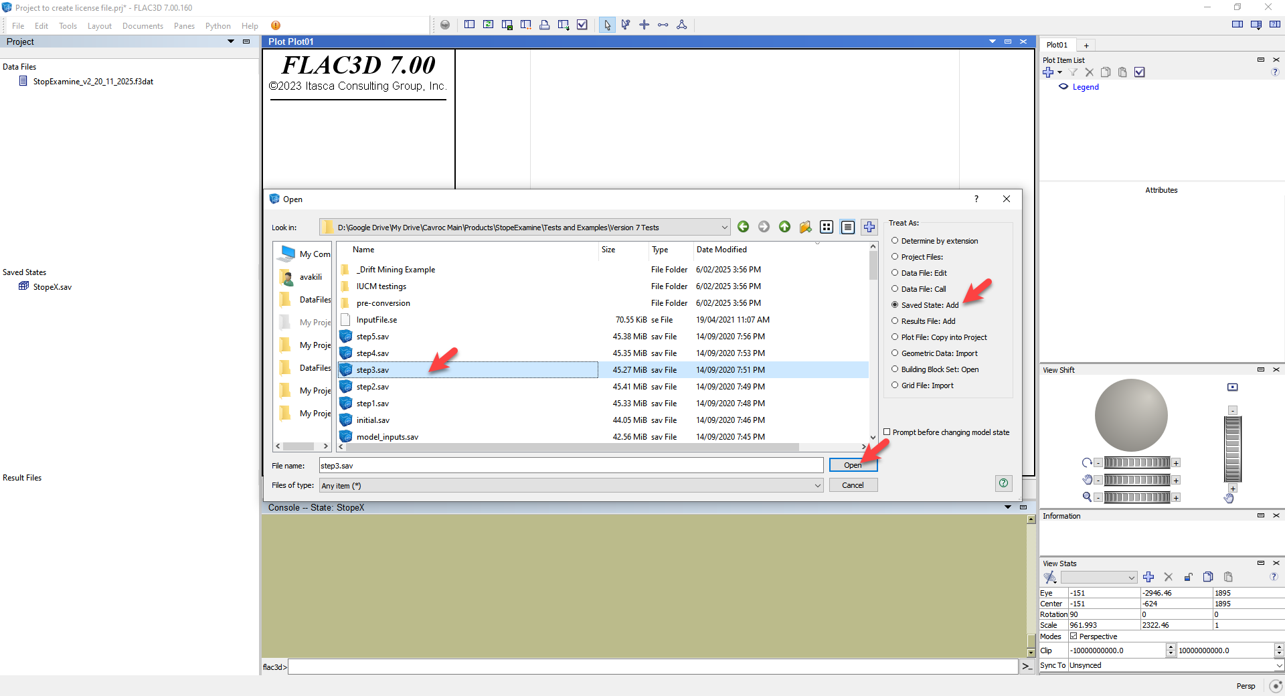Open the Console pane dropdown arrow
Image resolution: width=1285 pixels, height=696 pixels.
(1008, 507)
